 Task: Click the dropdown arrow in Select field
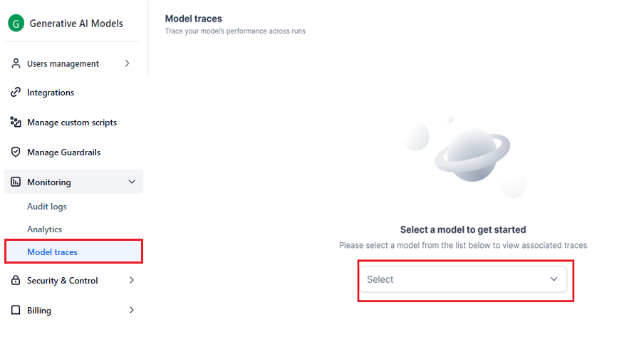click(554, 279)
